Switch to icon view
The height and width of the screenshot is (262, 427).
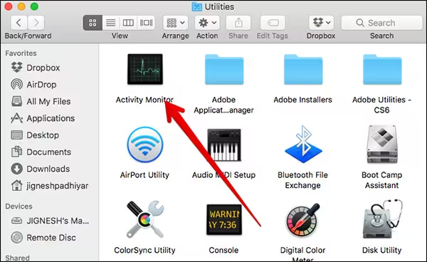93,23
